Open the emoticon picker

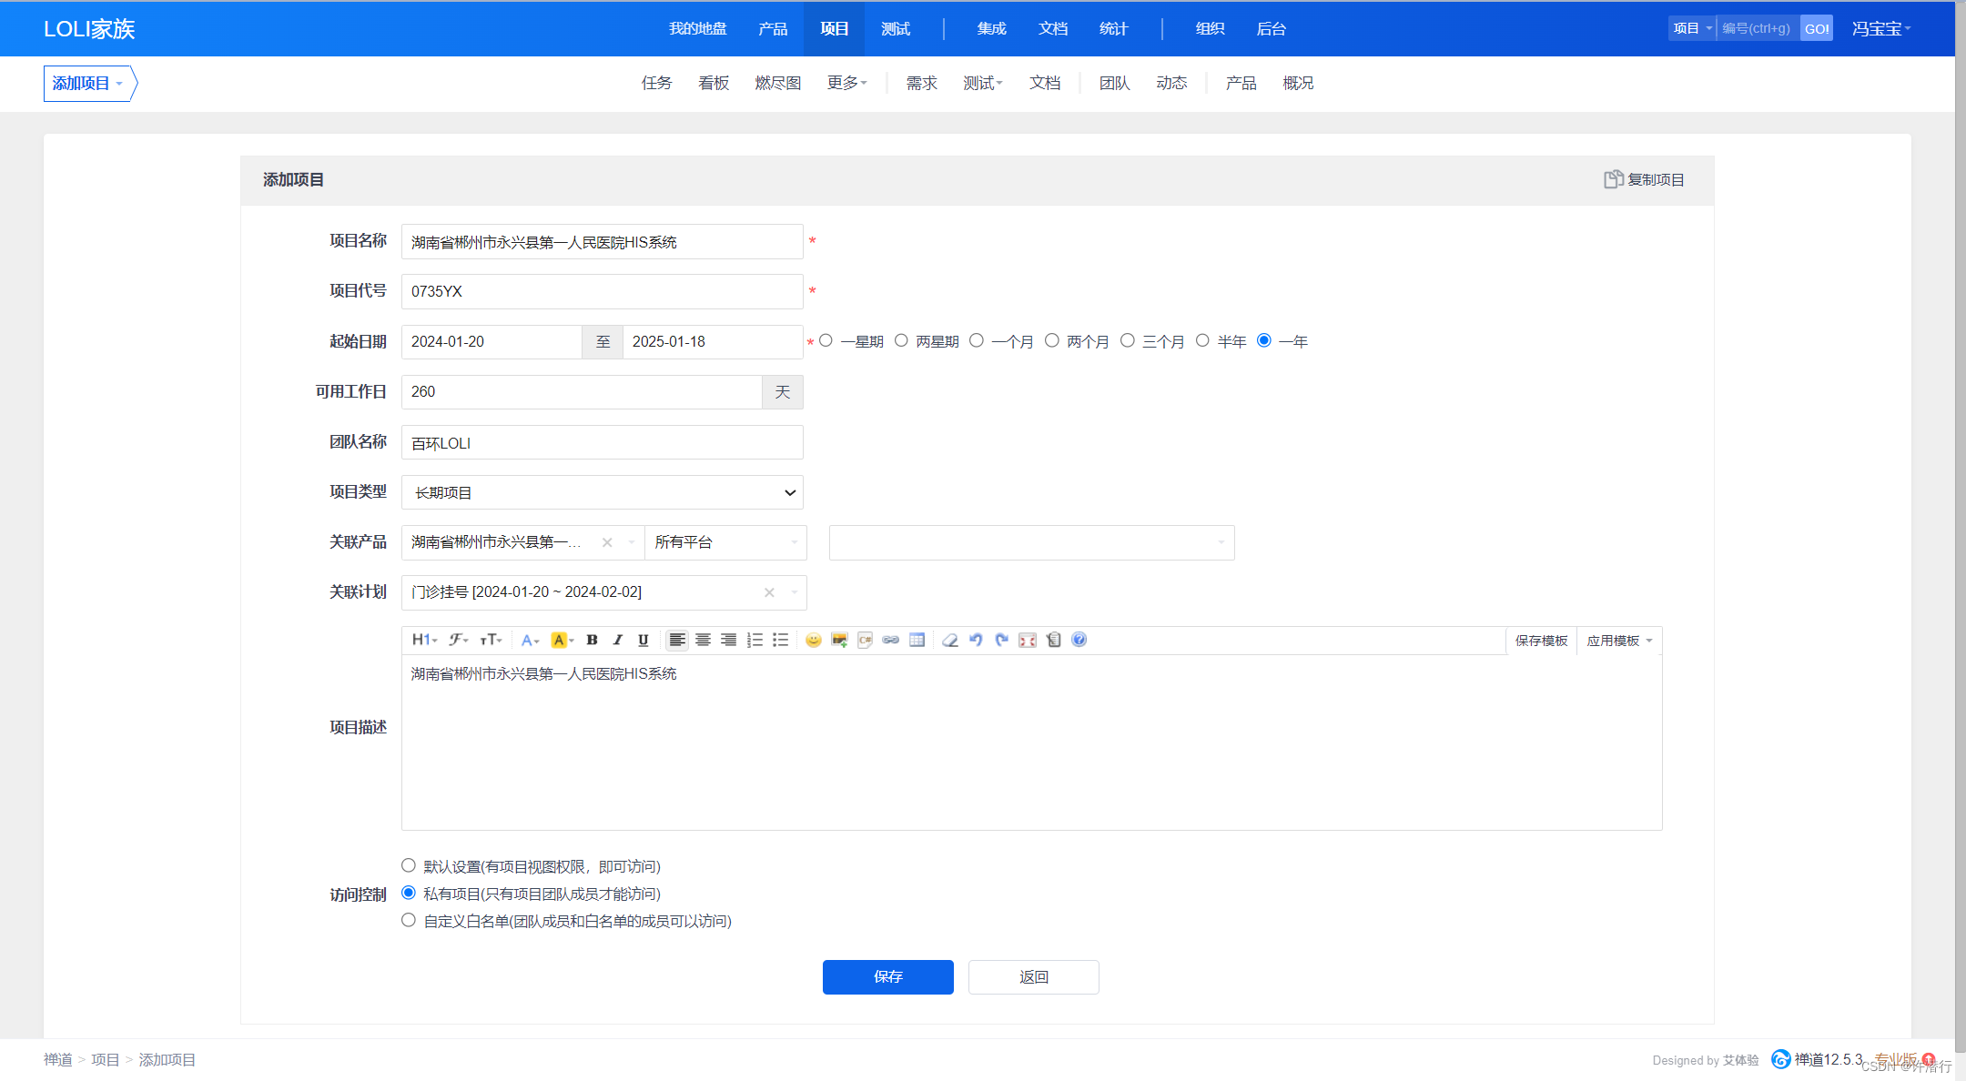[x=814, y=640]
